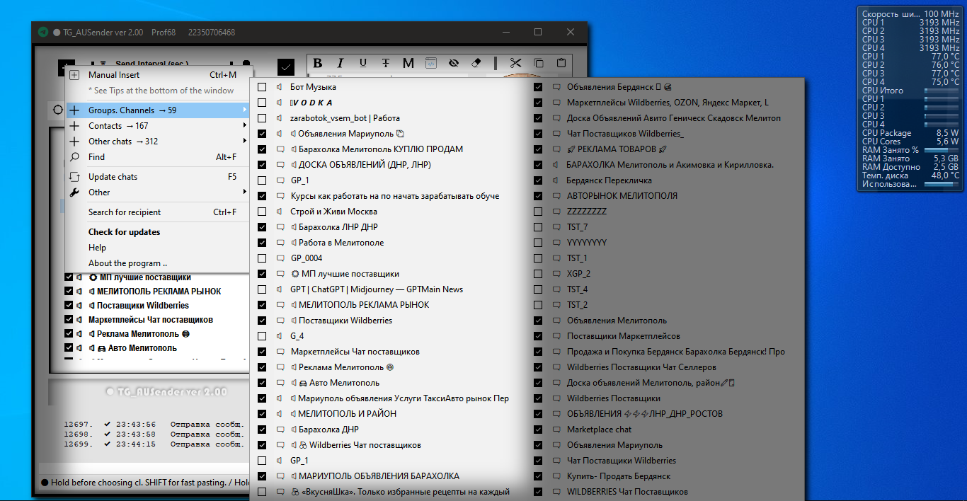The height and width of the screenshot is (501, 967).
Task: Click the SHIFT tip in the status bar
Action: (x=145, y=483)
